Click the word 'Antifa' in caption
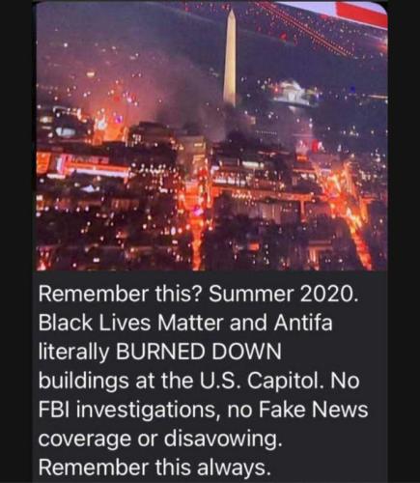The width and height of the screenshot is (420, 483). (x=303, y=323)
